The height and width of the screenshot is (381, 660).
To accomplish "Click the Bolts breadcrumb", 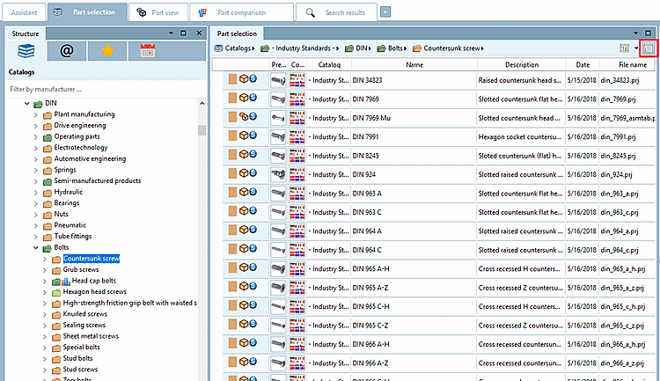I will pyautogui.click(x=395, y=48).
